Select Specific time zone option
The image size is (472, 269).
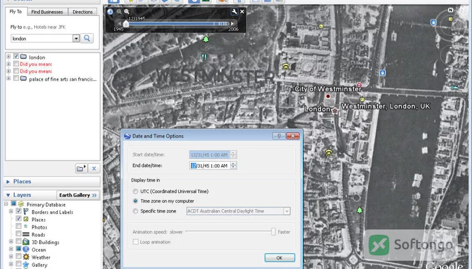point(136,211)
